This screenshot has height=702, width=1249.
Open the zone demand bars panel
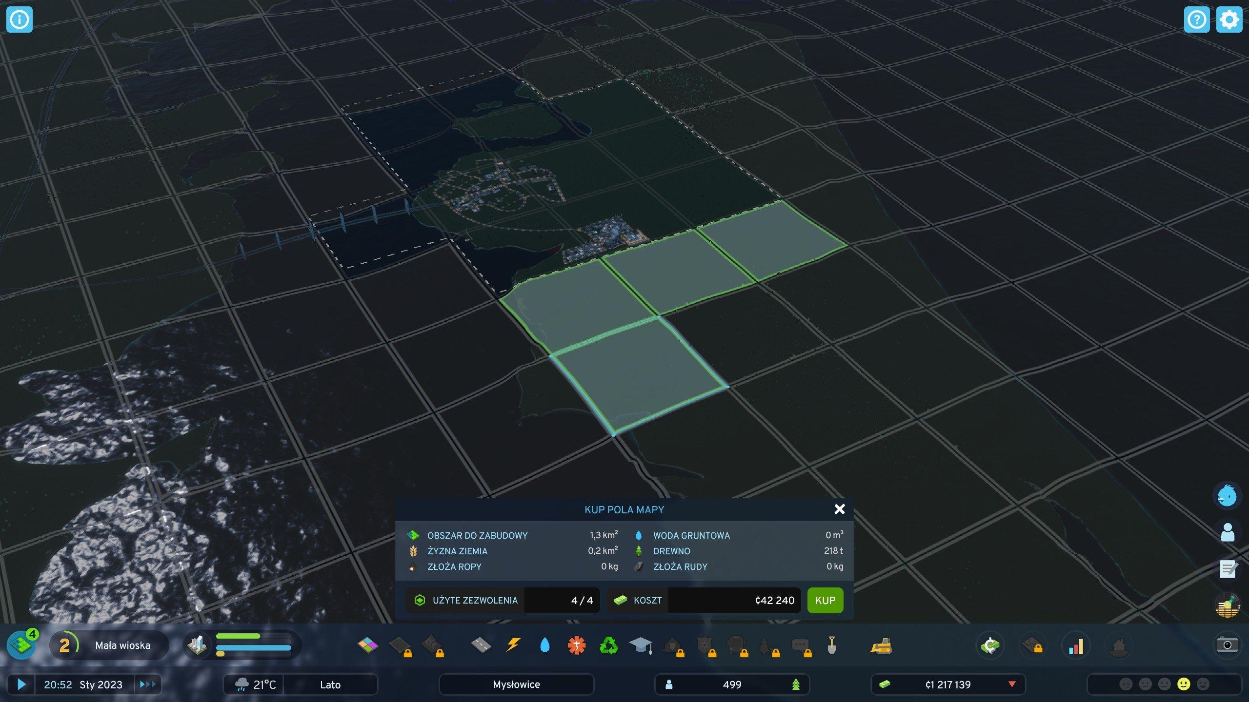[x=242, y=645]
